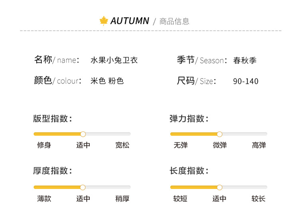
Task: Select the 高弹 elasticity label
Action: coord(259,145)
